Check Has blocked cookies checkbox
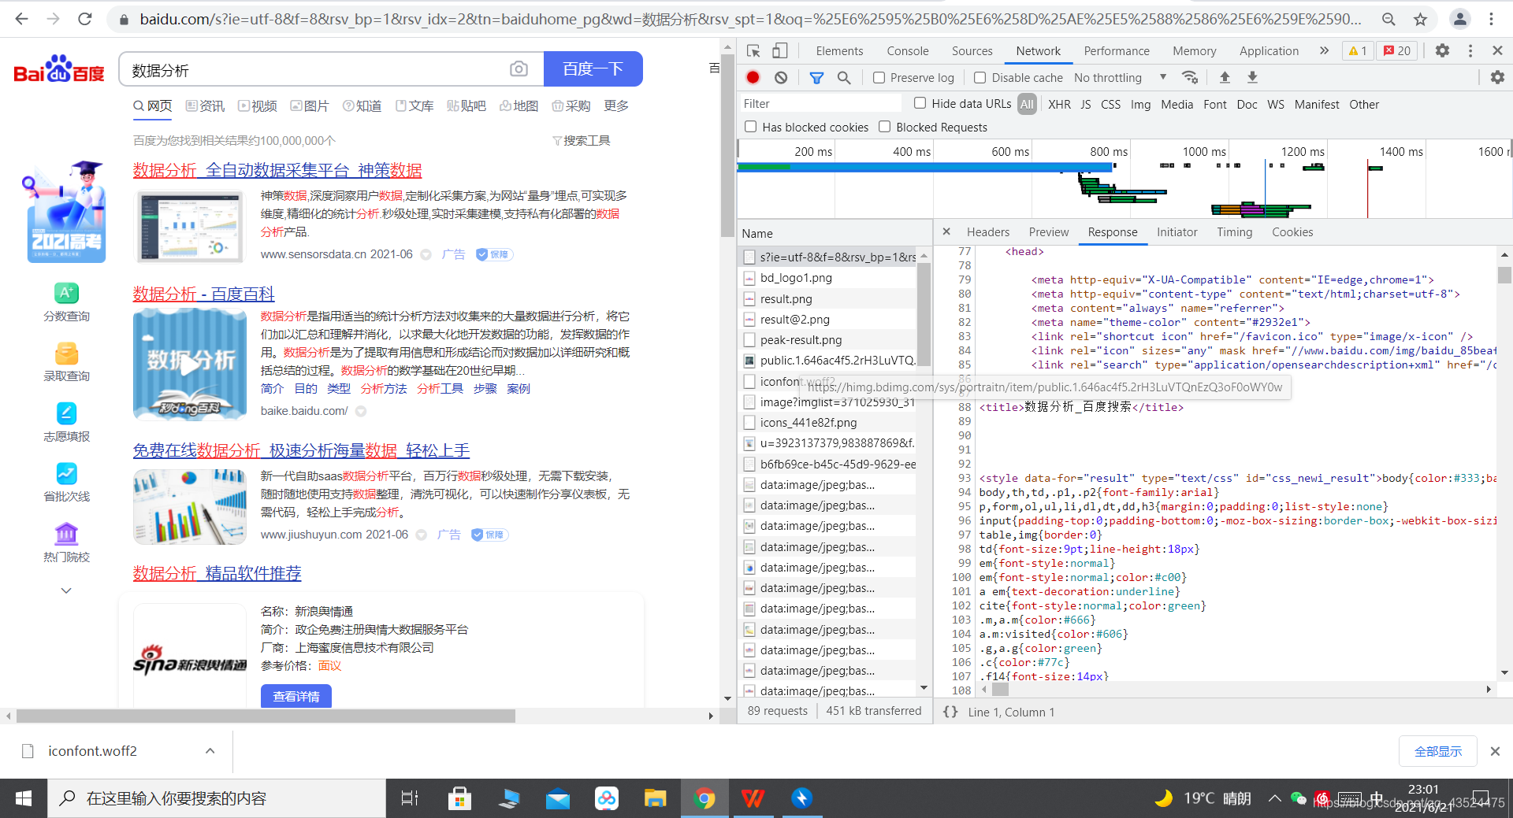The image size is (1513, 818). click(x=750, y=127)
